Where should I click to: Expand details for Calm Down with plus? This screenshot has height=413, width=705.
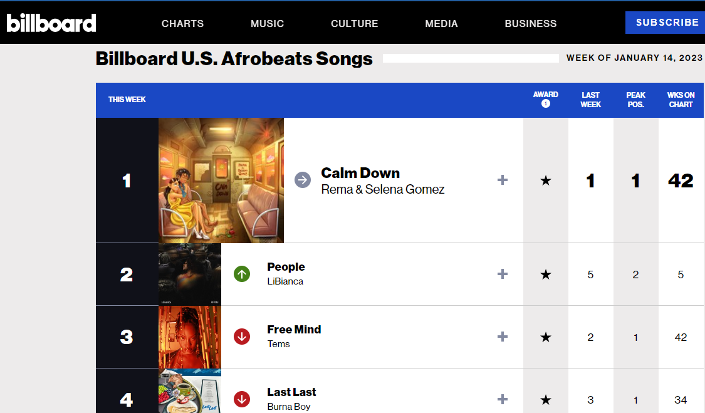[502, 180]
